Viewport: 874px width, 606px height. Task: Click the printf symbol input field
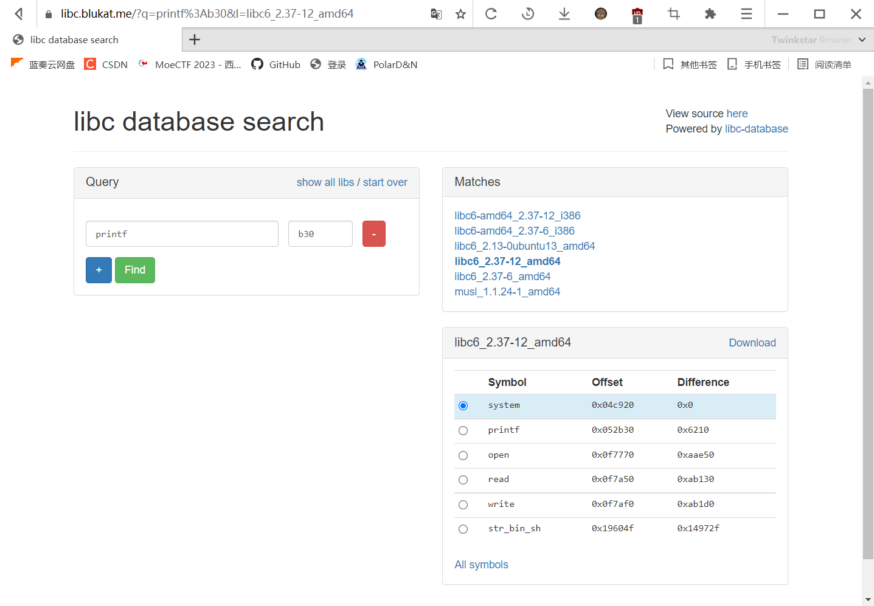182,234
